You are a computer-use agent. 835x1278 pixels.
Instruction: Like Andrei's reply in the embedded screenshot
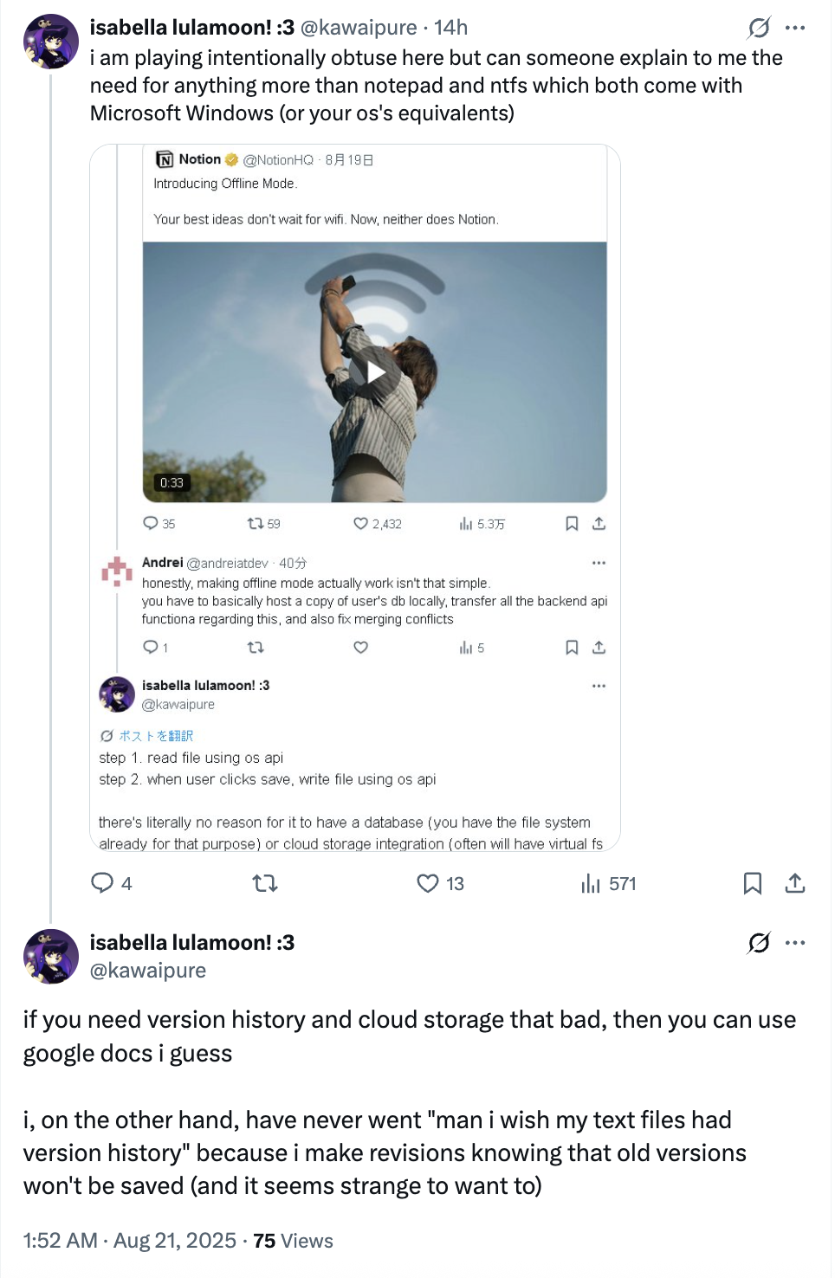point(361,648)
